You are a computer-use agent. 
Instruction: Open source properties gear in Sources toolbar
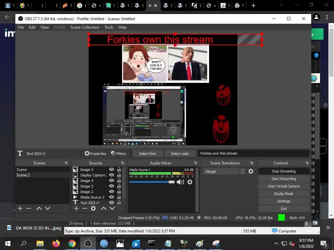click(x=93, y=208)
